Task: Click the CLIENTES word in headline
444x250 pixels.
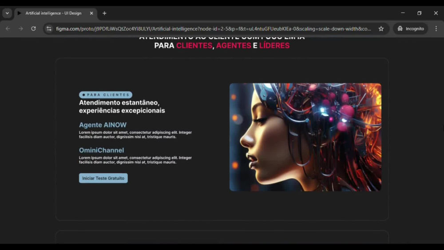Action: (x=194, y=46)
